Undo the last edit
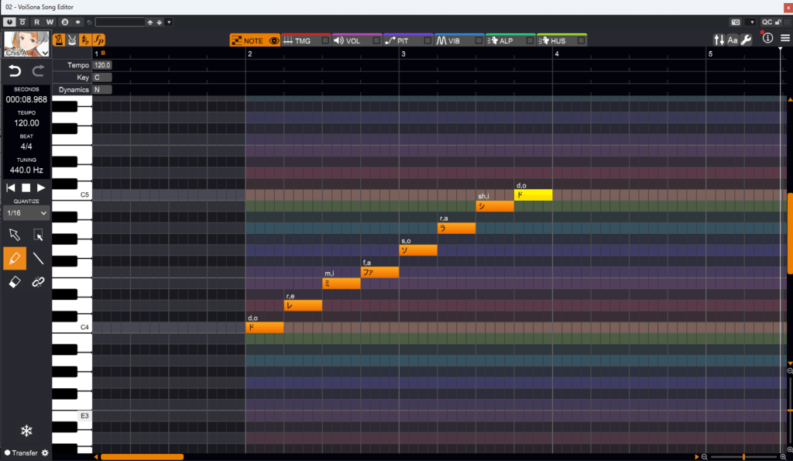This screenshot has width=793, height=461. [x=15, y=71]
